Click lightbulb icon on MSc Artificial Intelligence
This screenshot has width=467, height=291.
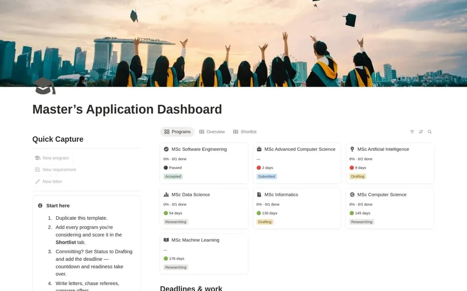click(x=352, y=149)
